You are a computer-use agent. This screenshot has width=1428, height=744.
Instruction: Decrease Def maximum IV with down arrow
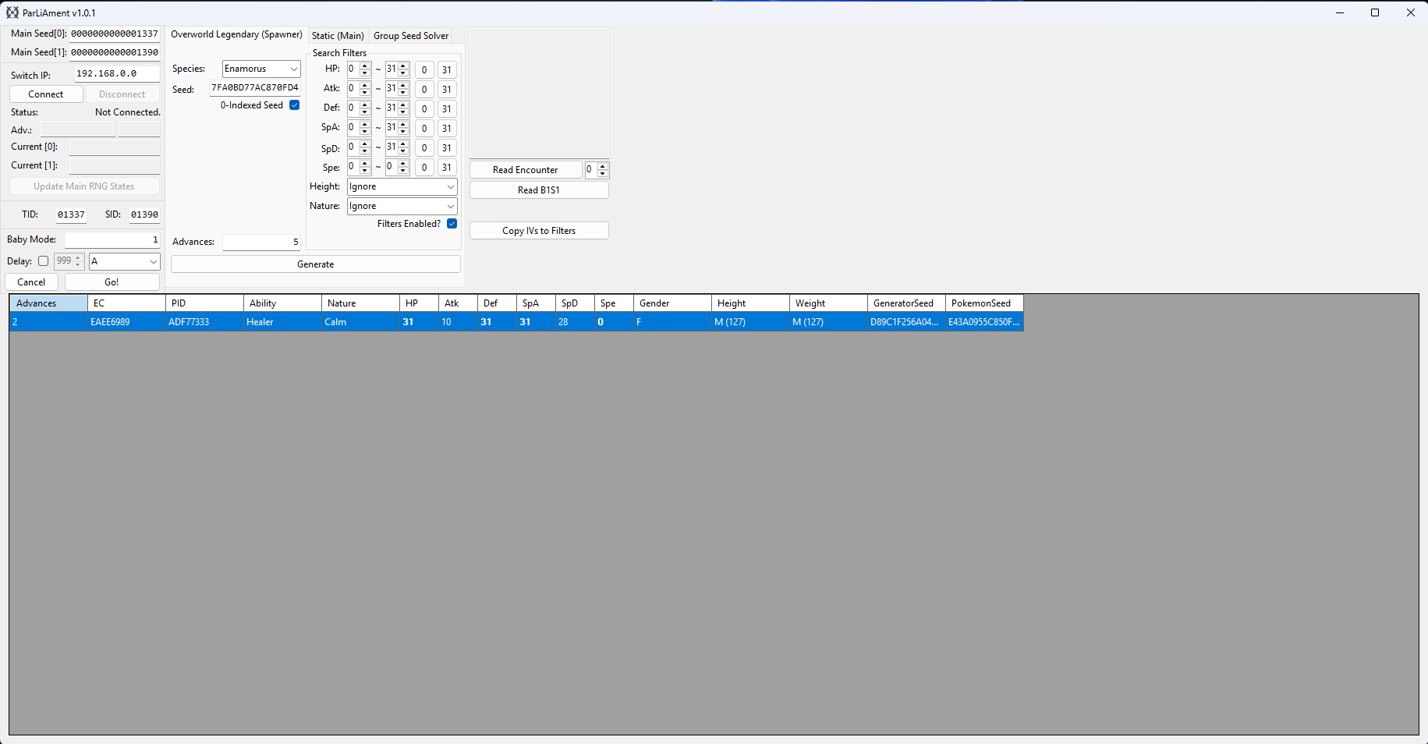(x=403, y=112)
